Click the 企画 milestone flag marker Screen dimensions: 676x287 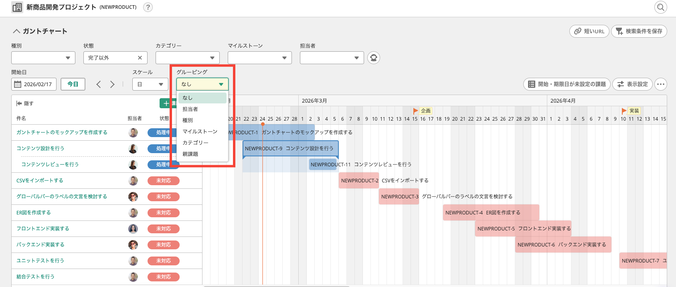[422, 111]
